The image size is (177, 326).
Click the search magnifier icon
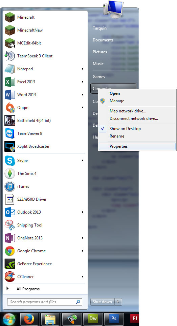78,302
